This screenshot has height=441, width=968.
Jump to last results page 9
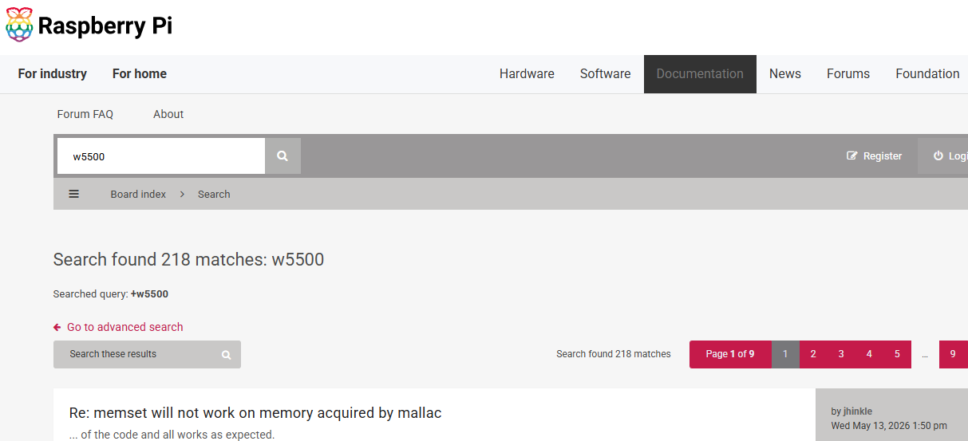point(953,354)
